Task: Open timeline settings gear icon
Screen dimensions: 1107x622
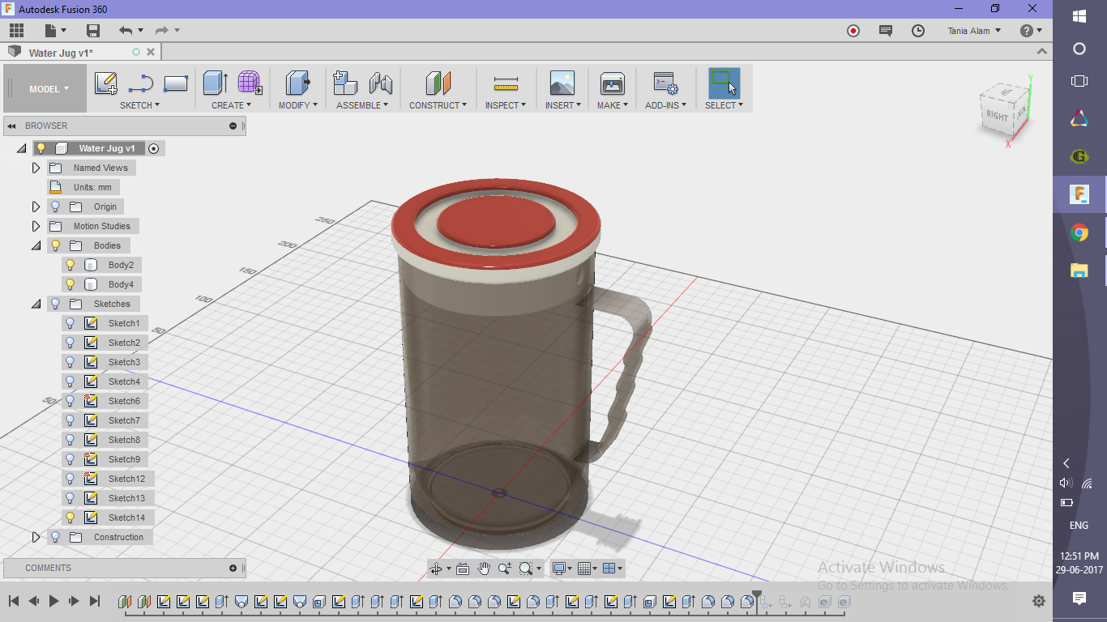Action: (x=1039, y=601)
